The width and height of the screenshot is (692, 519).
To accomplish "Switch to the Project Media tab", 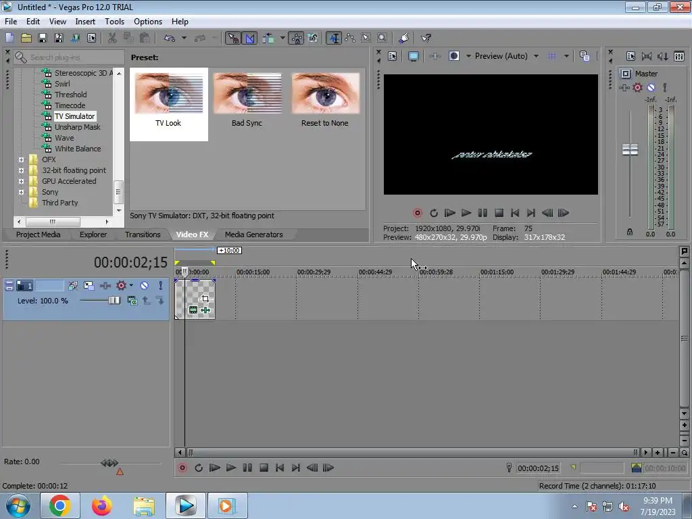I will 38,234.
